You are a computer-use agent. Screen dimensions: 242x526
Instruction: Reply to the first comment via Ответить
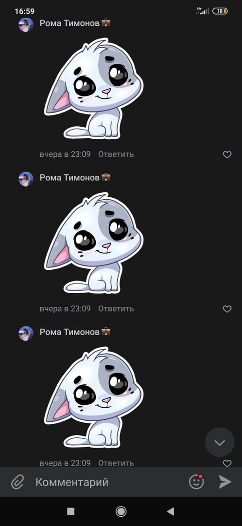[x=116, y=154]
